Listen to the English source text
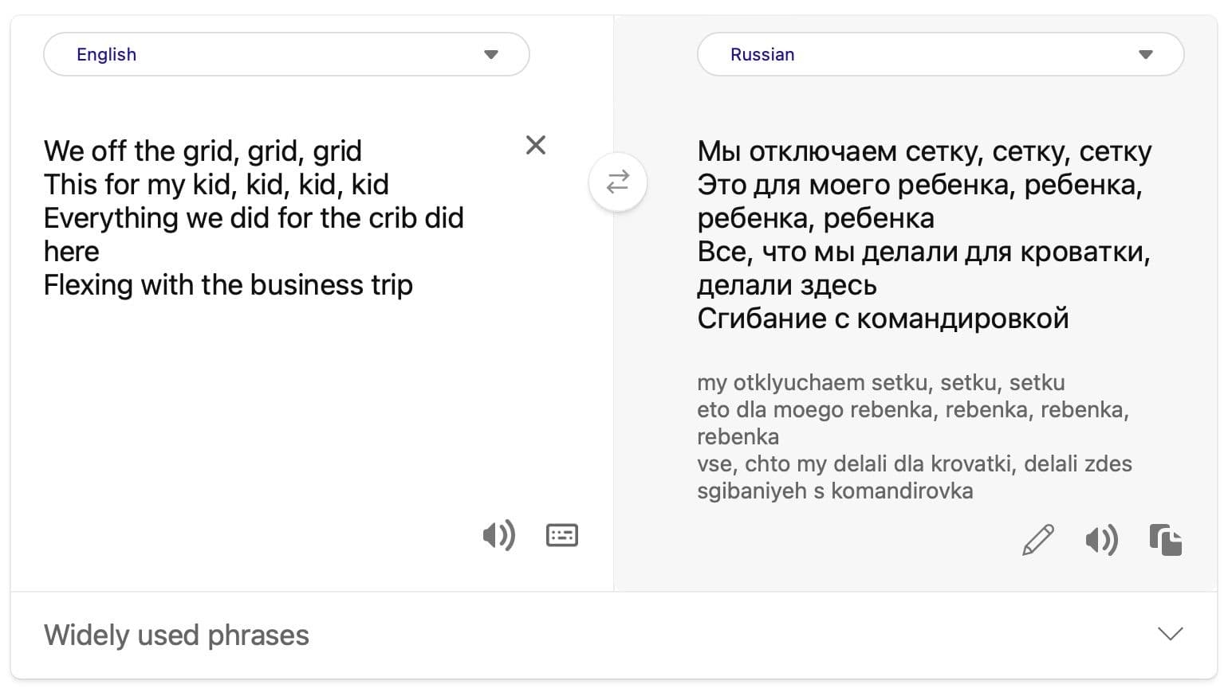Screen dimensions: 1228x696 (x=498, y=535)
